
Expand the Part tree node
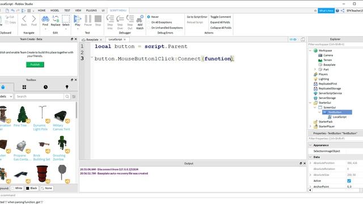[315, 69]
